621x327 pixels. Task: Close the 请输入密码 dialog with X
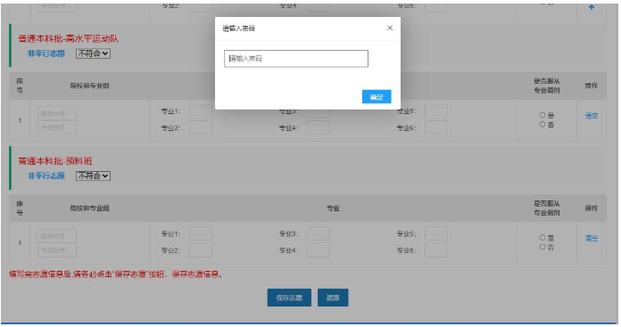(390, 29)
